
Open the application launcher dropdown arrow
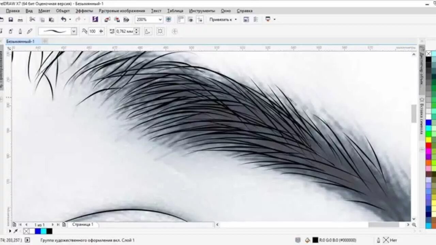click(x=275, y=19)
